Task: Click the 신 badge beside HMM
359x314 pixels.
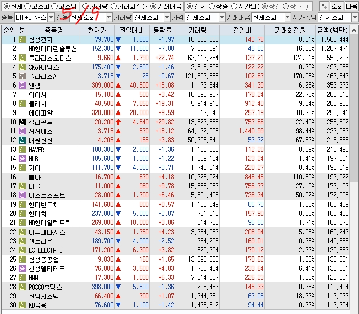Action: pyautogui.click(x=22, y=277)
